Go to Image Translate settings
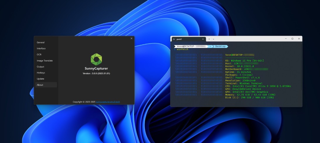Screen dimensions: 320x143 coord(45,61)
